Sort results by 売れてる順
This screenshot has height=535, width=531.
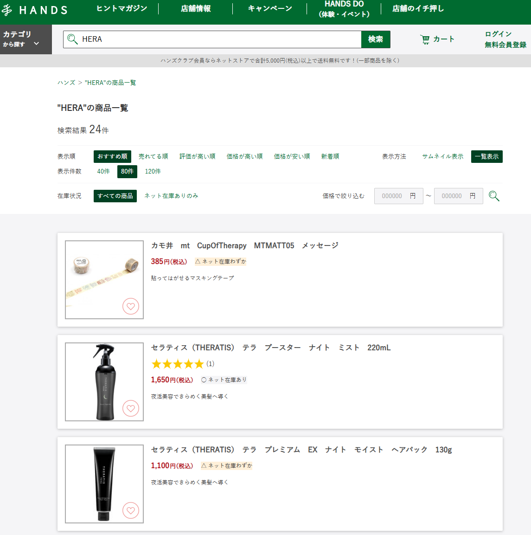point(153,157)
